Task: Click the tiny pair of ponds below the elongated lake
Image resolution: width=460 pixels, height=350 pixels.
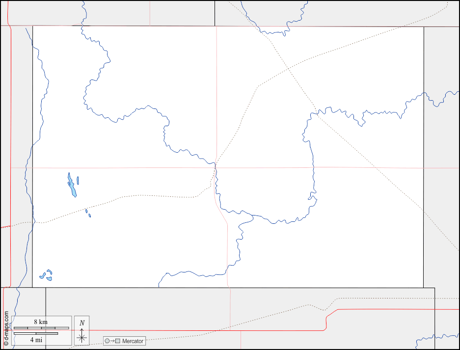Action: click(x=88, y=213)
